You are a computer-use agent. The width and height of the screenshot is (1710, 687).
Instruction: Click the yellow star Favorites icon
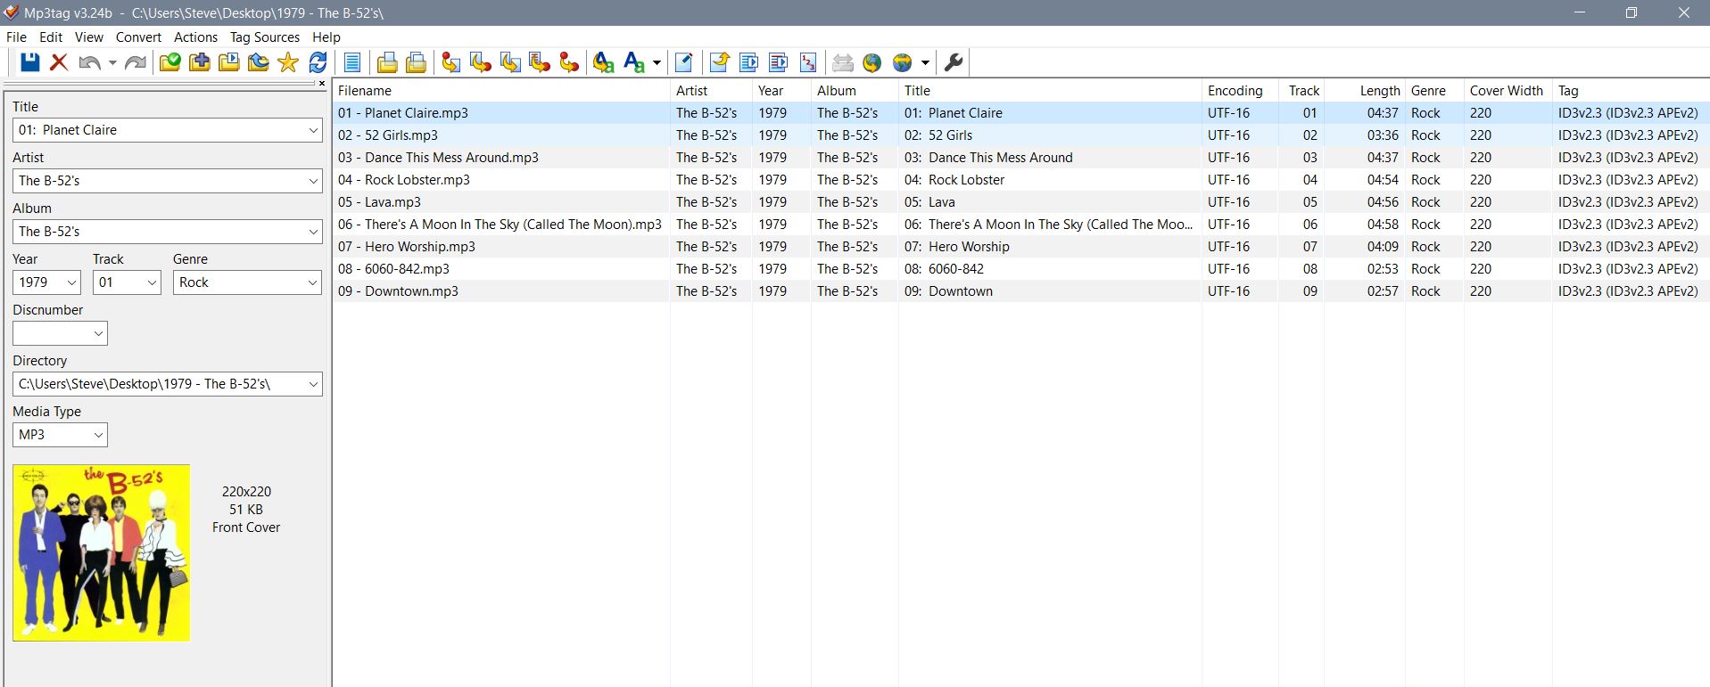[288, 62]
